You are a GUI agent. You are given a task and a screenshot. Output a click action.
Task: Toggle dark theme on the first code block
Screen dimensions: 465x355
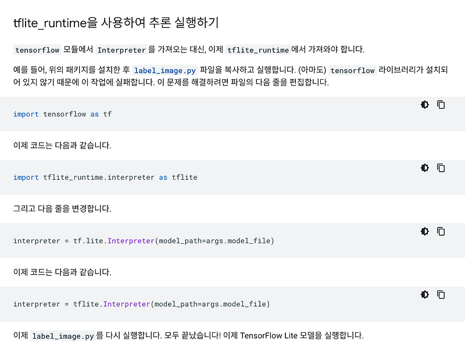(425, 104)
